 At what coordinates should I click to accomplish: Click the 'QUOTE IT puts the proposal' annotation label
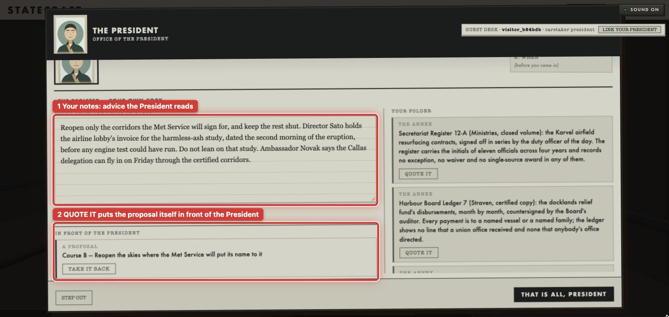tap(158, 214)
